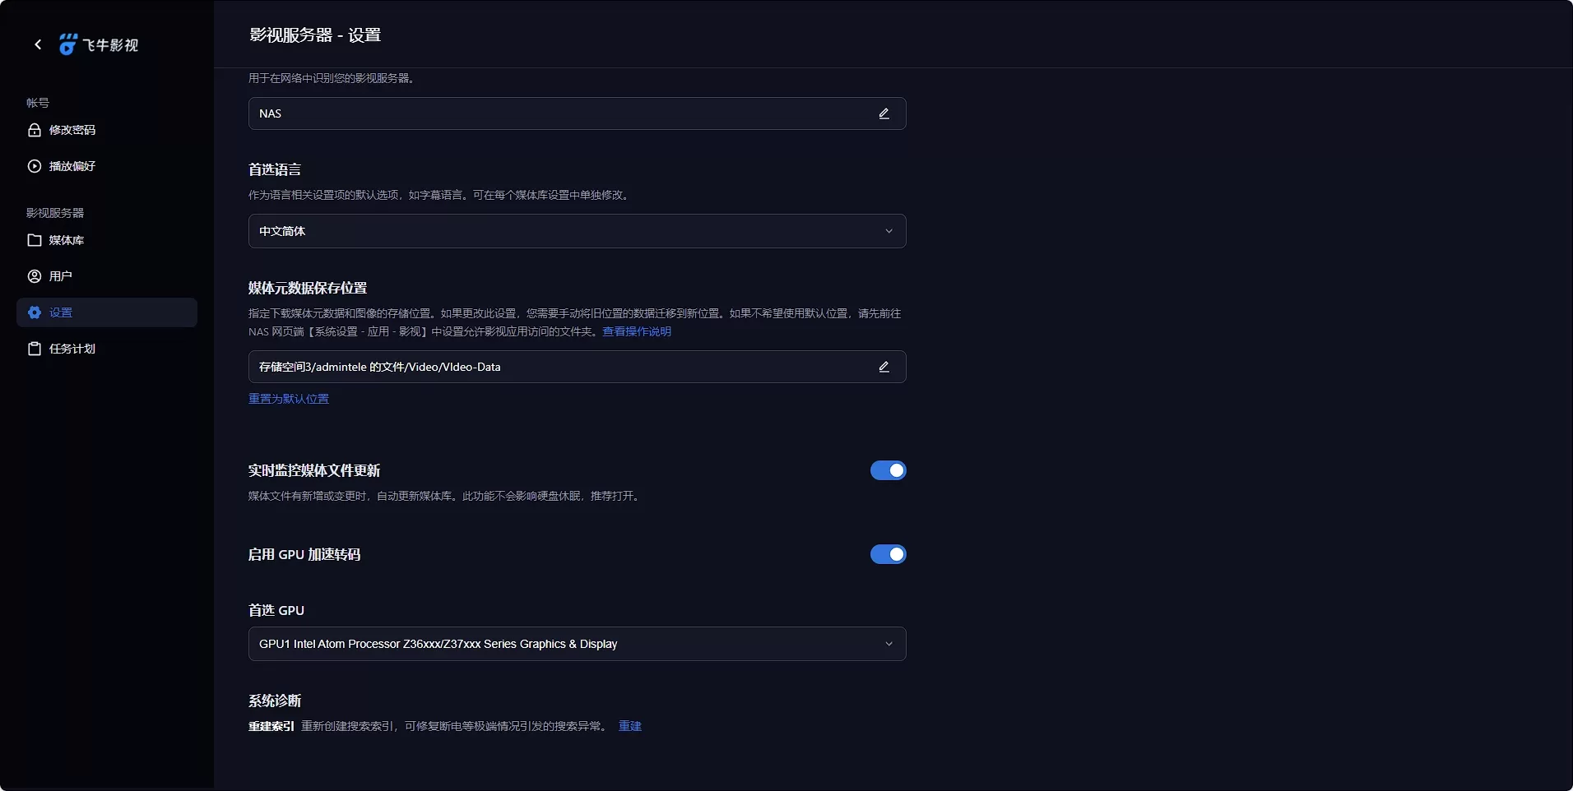Click the clipboard icon for 任务计划

[35, 349]
